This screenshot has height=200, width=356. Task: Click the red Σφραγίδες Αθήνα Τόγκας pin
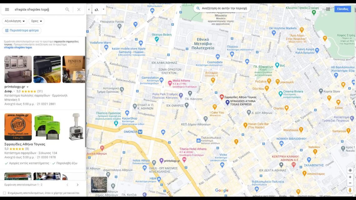222,97
